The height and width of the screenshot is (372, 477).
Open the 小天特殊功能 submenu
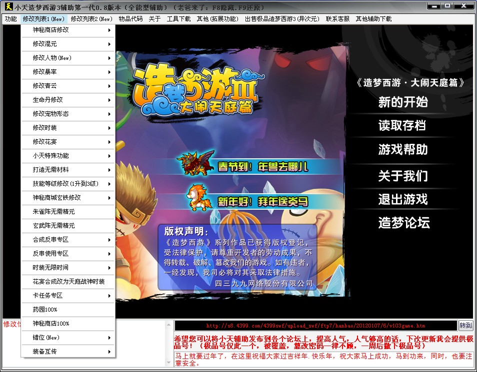pyautogui.click(x=68, y=156)
